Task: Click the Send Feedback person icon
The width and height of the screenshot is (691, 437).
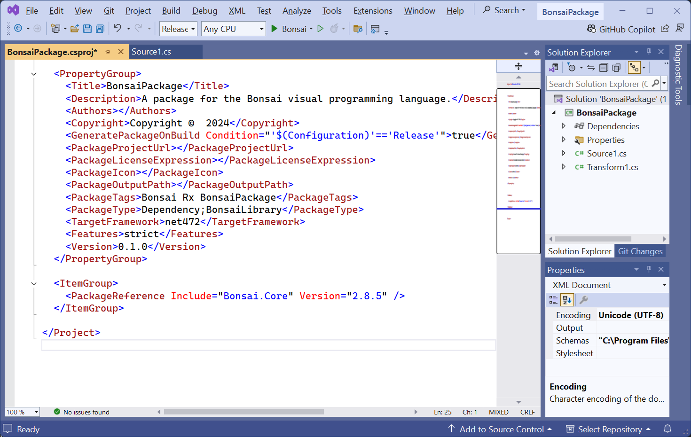Action: (680, 29)
